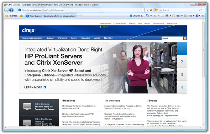Select banner slide number 4
210x134 pixels.
[182, 87]
